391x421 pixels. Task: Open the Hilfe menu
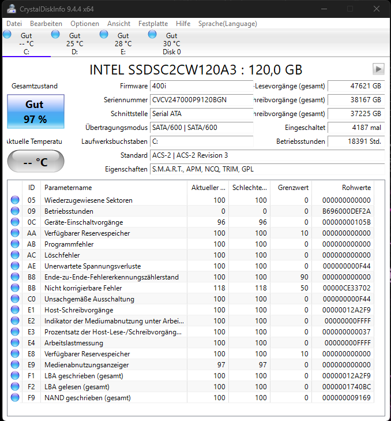(183, 24)
